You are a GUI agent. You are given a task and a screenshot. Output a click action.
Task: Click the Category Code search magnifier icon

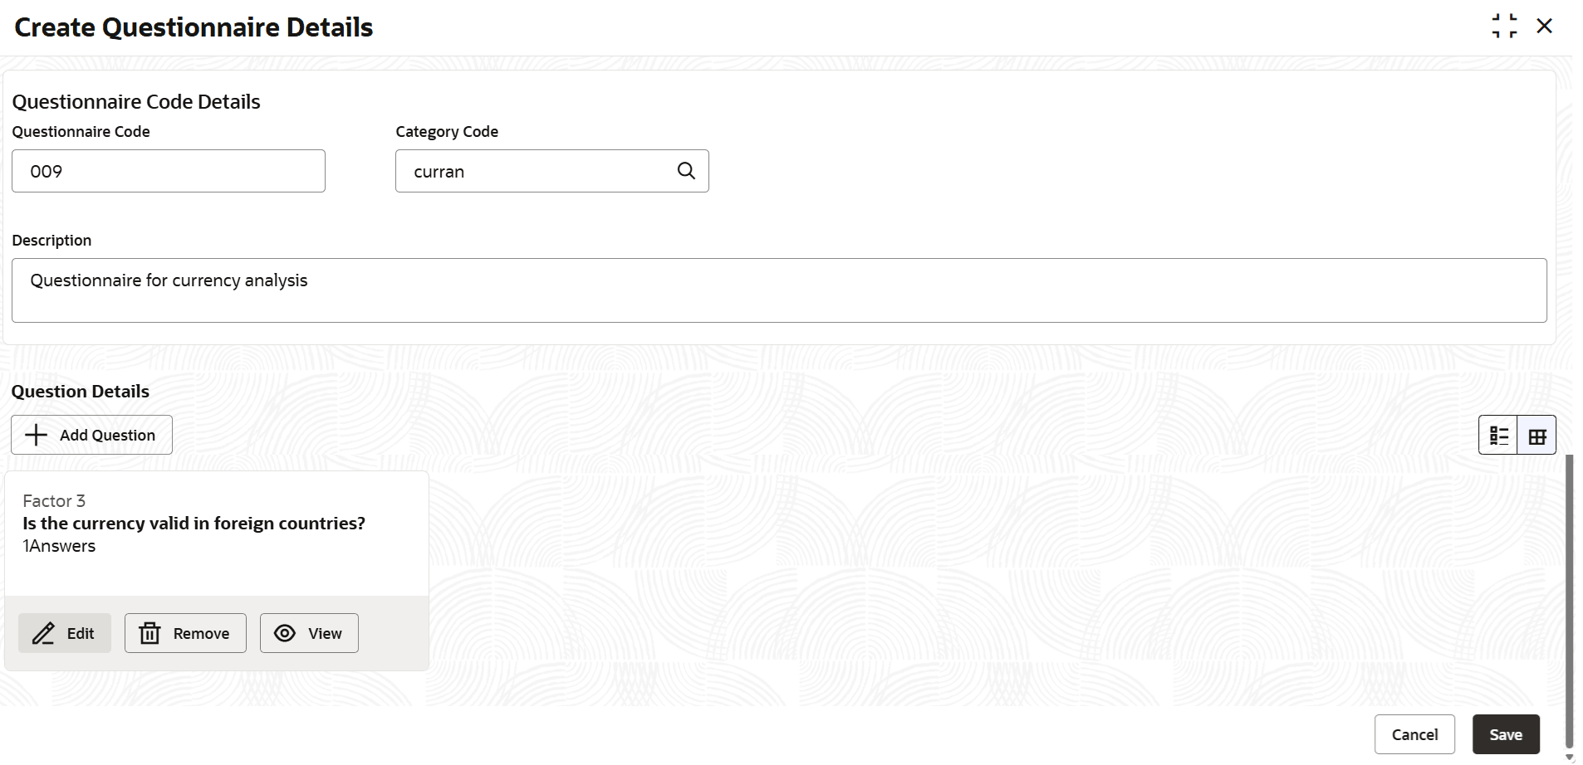tap(686, 171)
